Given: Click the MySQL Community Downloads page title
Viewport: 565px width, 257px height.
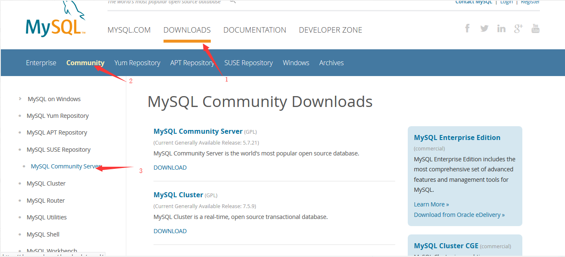Looking at the screenshot, I should [260, 102].
